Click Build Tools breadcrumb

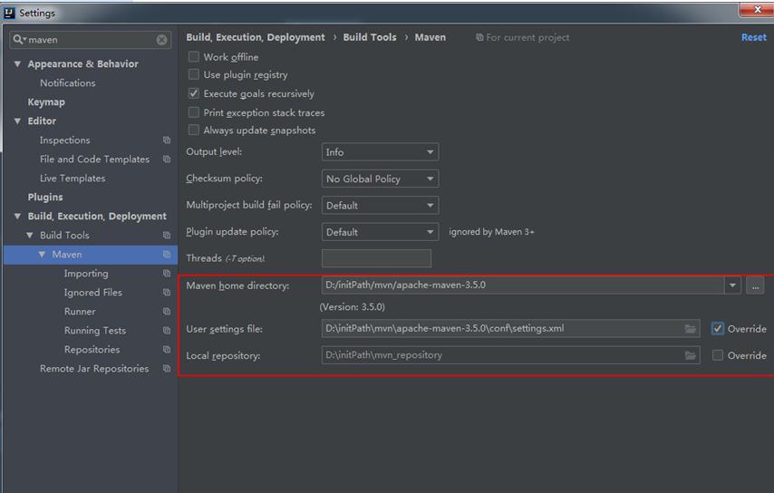point(369,37)
